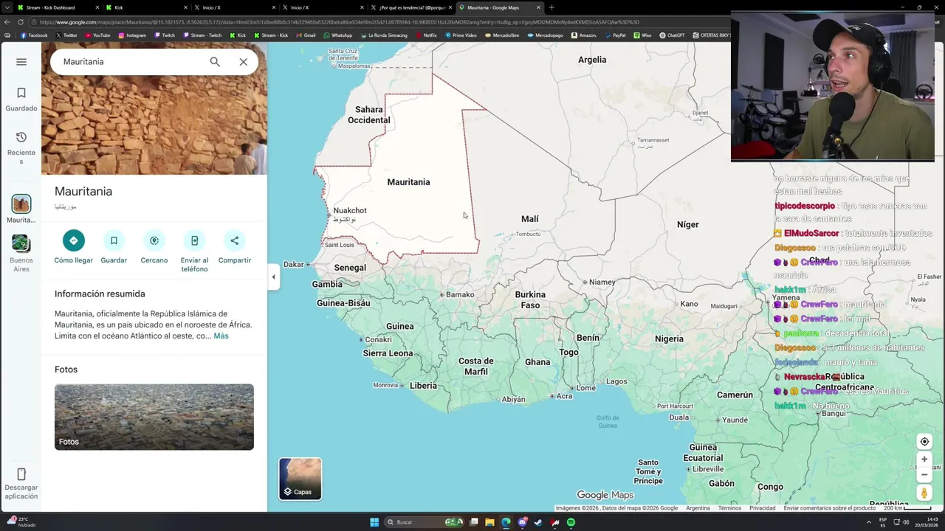Open the Fotos thumbnail image
This screenshot has height=531, width=945.
(x=154, y=417)
